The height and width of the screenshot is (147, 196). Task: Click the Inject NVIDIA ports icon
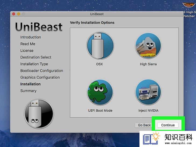148,92
